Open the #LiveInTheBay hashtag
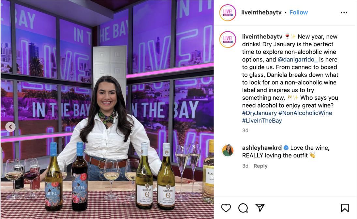The width and height of the screenshot is (357, 219). [x=262, y=121]
